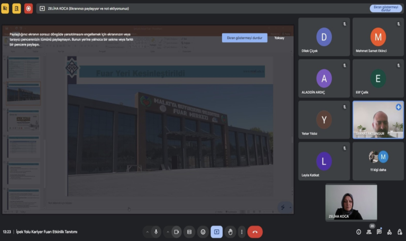This screenshot has height=241, width=406.
Task: Select SERHAT AKSUNGUR's video tile
Action: click(x=378, y=120)
